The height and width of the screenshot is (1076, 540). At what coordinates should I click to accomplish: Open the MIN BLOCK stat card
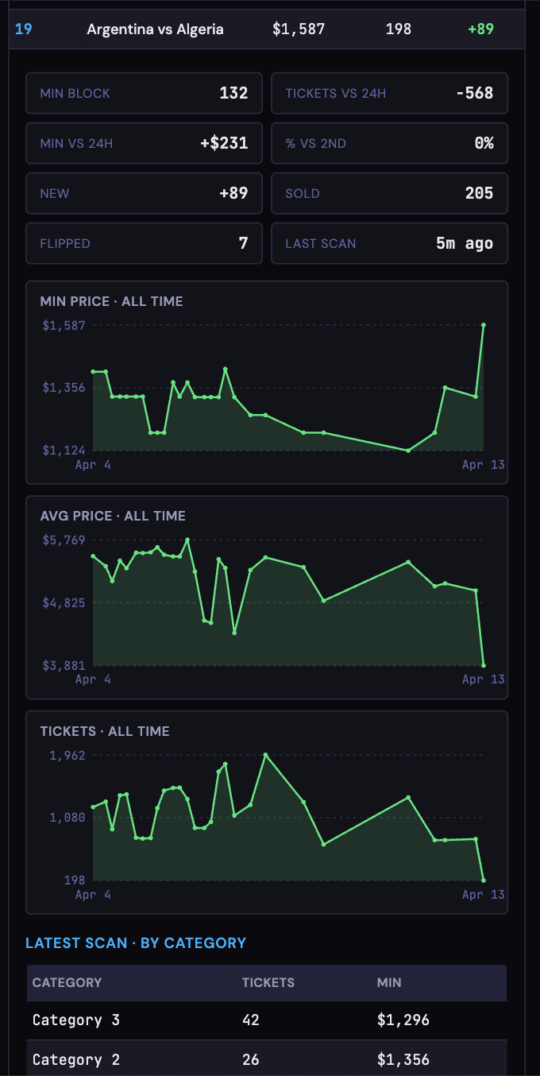coord(144,93)
